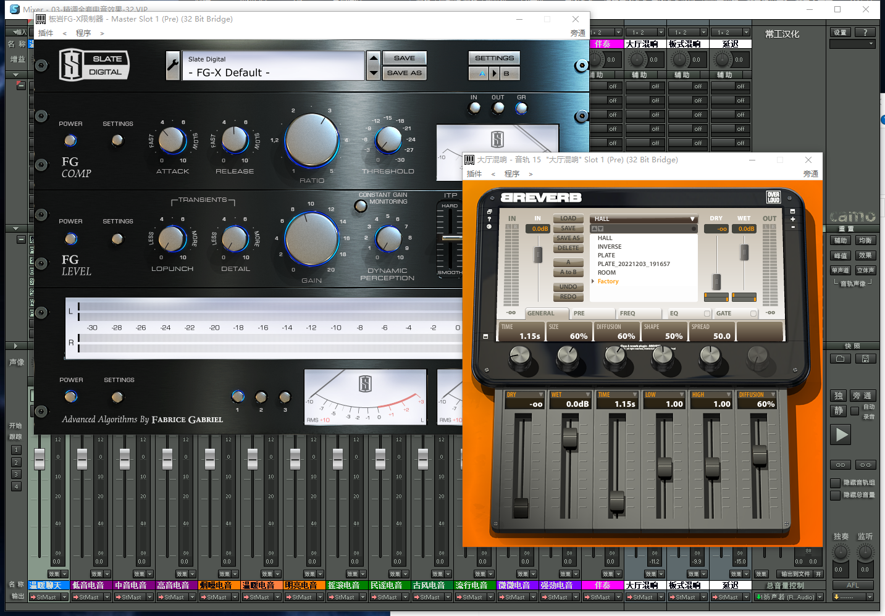The width and height of the screenshot is (885, 616).
Task: Toggle the OUT meter LED button
Action: tap(498, 108)
